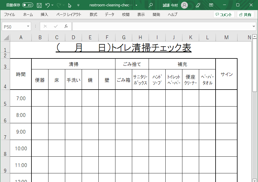
Task: Click the Insert Function fx icon
Action: pyautogui.click(x=66, y=26)
